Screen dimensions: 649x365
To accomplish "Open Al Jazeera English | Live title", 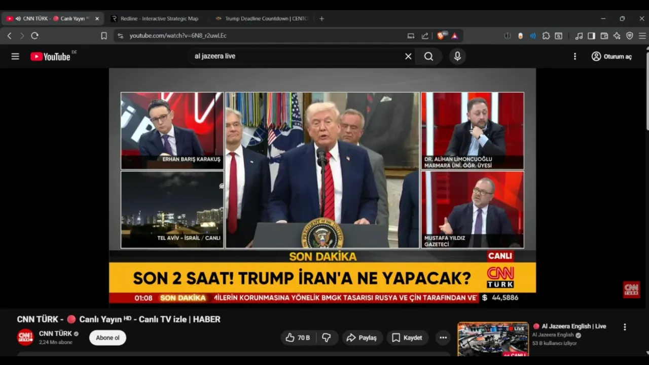I will [x=569, y=326].
